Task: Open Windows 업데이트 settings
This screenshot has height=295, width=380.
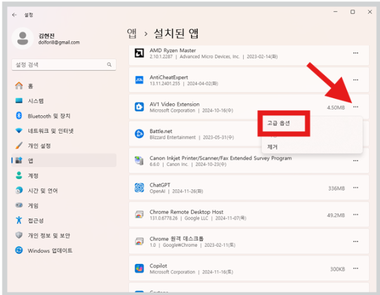Action: tap(63, 251)
